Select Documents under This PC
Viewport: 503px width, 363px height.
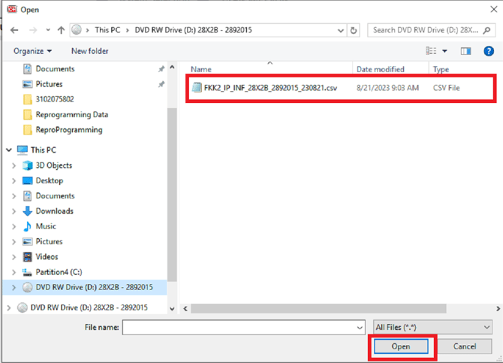click(x=49, y=196)
